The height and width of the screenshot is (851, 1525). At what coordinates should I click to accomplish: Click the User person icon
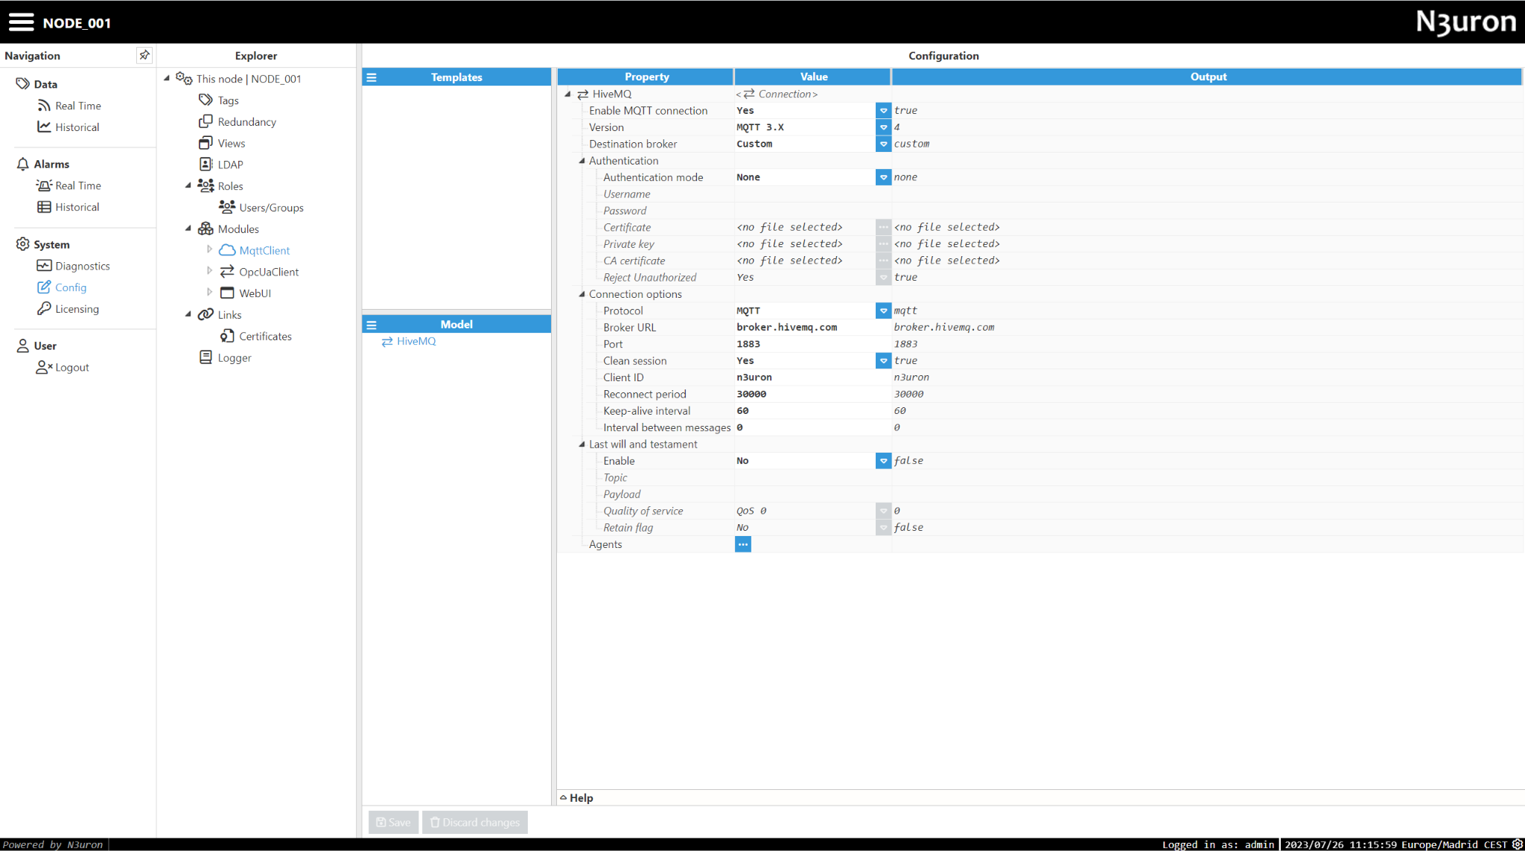coord(23,345)
